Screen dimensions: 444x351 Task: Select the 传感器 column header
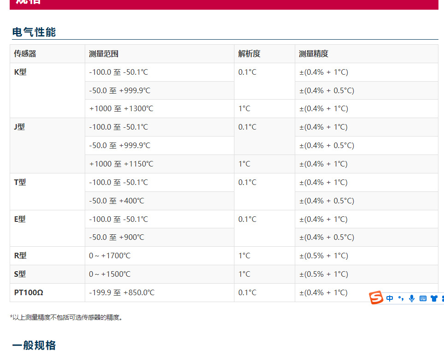[25, 54]
